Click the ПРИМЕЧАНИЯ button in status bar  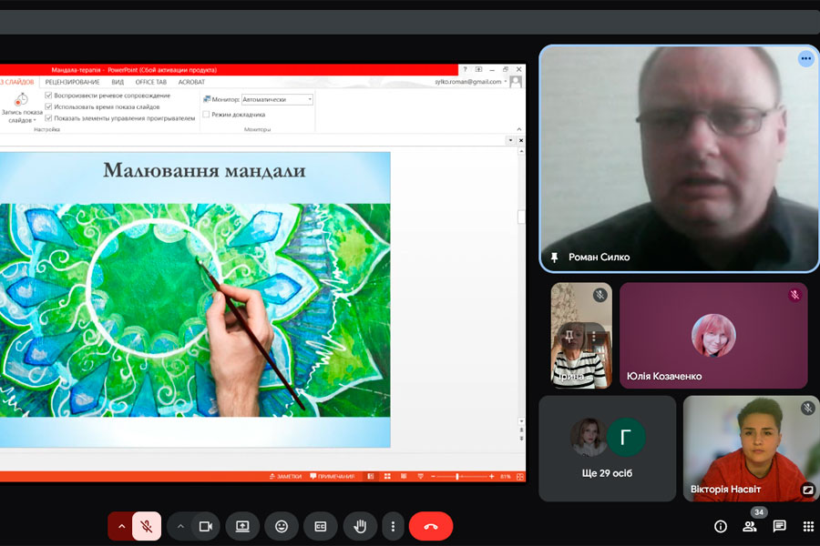pos(333,477)
